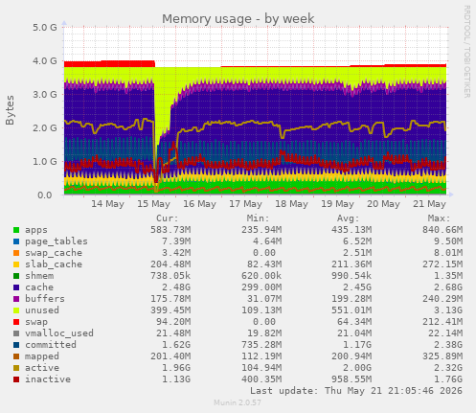Click the page_tables max value 9.50M
The height and width of the screenshot is (413, 476).
click(x=448, y=241)
